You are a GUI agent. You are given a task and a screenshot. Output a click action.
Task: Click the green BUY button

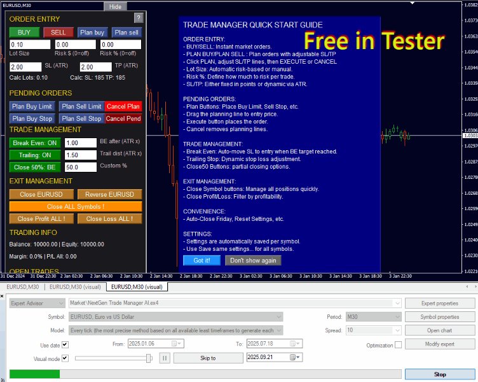pos(24,32)
